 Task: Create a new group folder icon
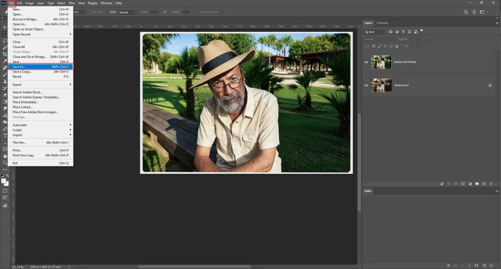477,184
